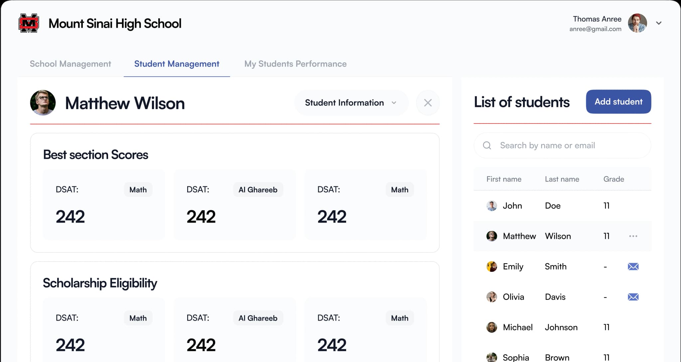The height and width of the screenshot is (362, 681).
Task: Open the My Students Performance tab
Action: (295, 64)
